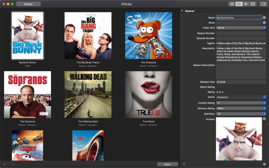Click the plus icon to add a video
This screenshot has height=168, width=269.
coord(5,164)
